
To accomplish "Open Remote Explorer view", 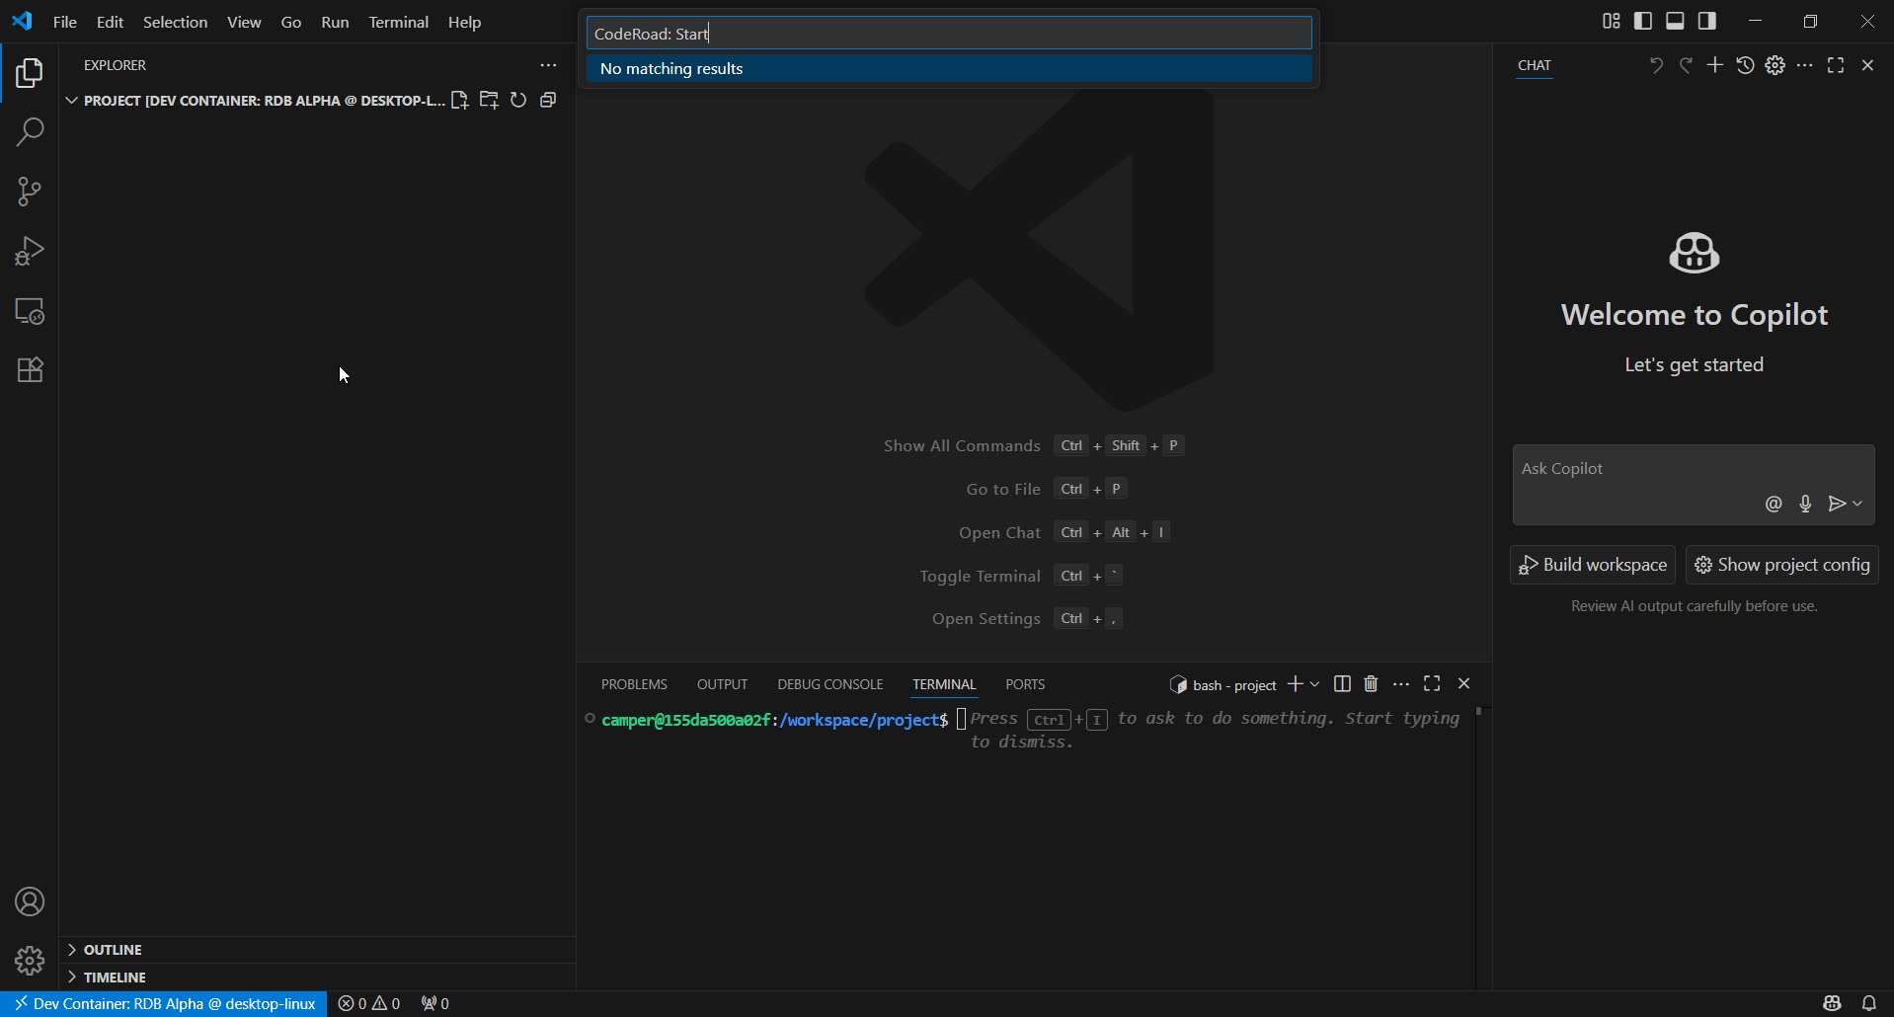I will [30, 311].
